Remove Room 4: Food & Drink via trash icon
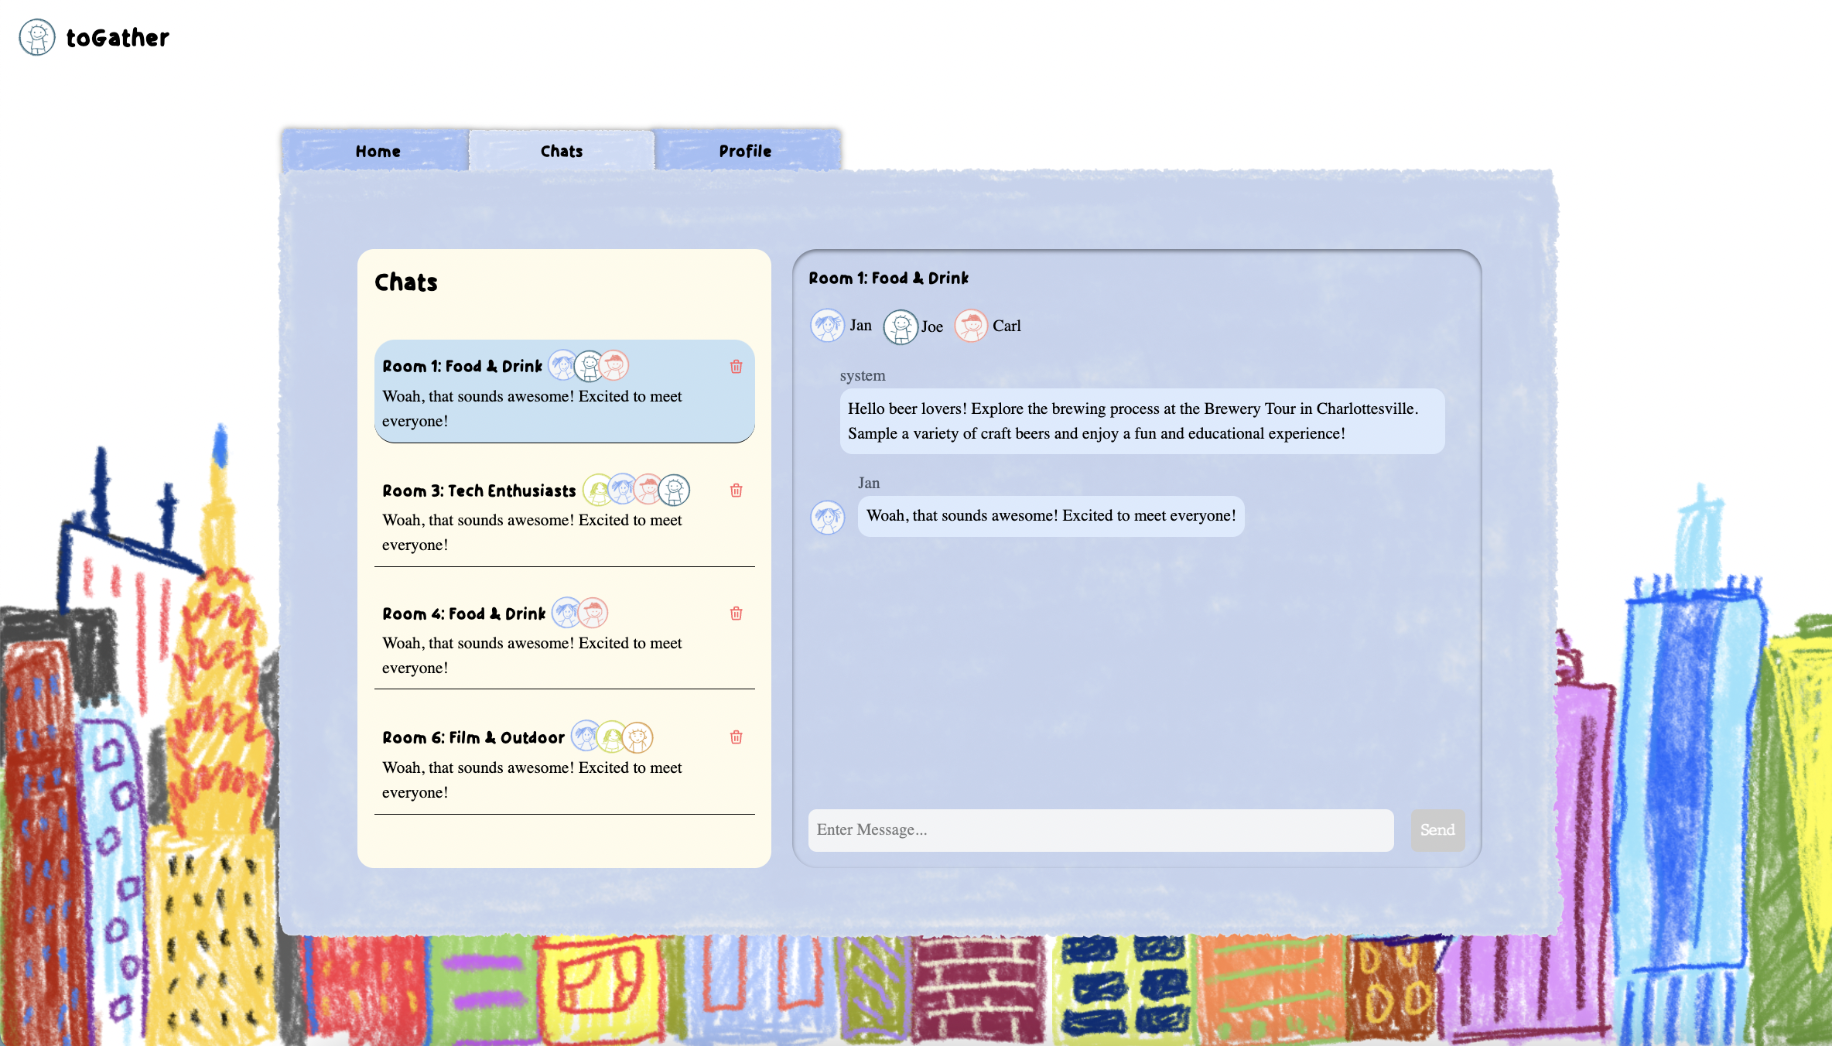Image resolution: width=1832 pixels, height=1046 pixels. tap(736, 614)
